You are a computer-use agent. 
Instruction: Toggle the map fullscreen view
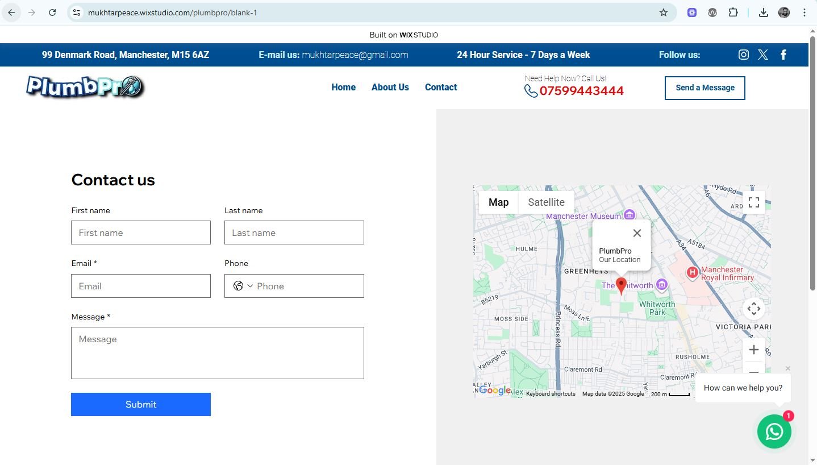coord(753,202)
